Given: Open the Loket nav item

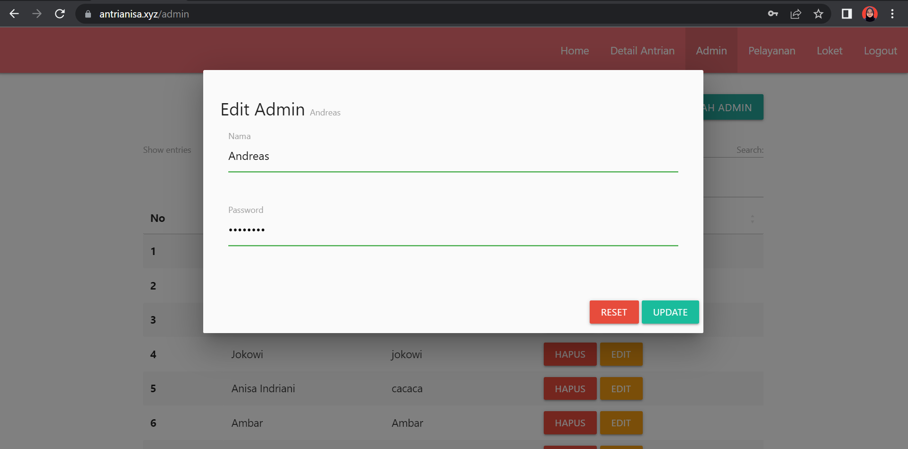Looking at the screenshot, I should click(829, 51).
